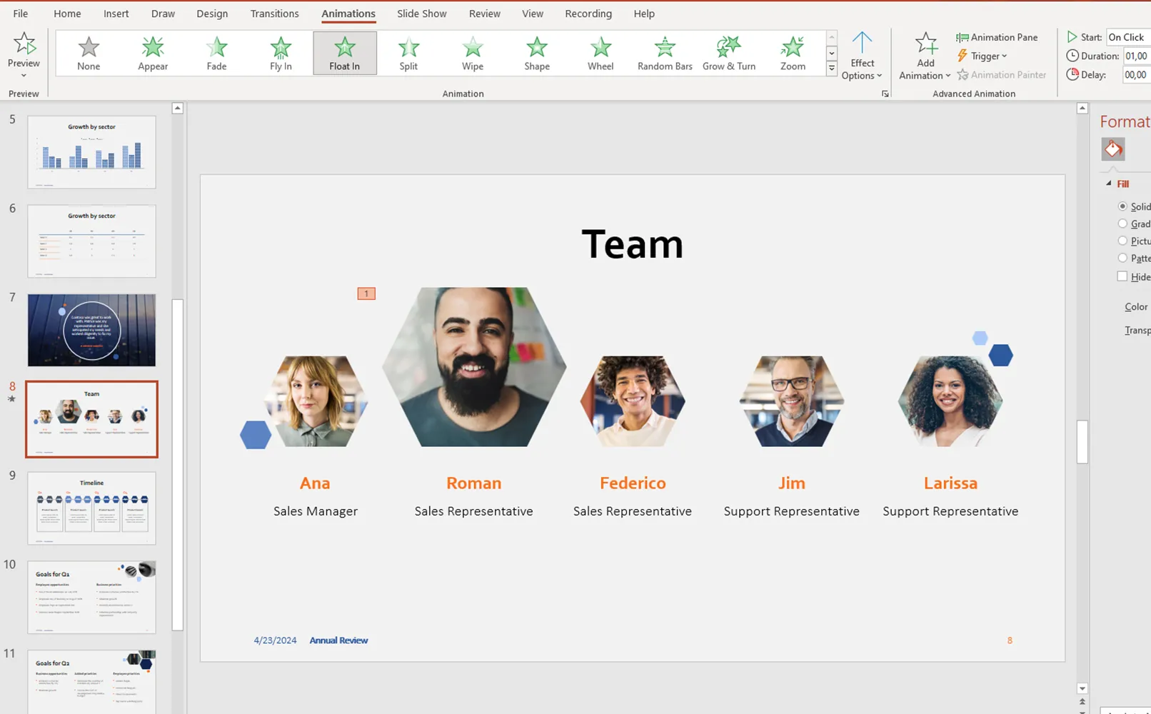Apply the Fly In animation effect
Screen dimensions: 1151x714
281,54
